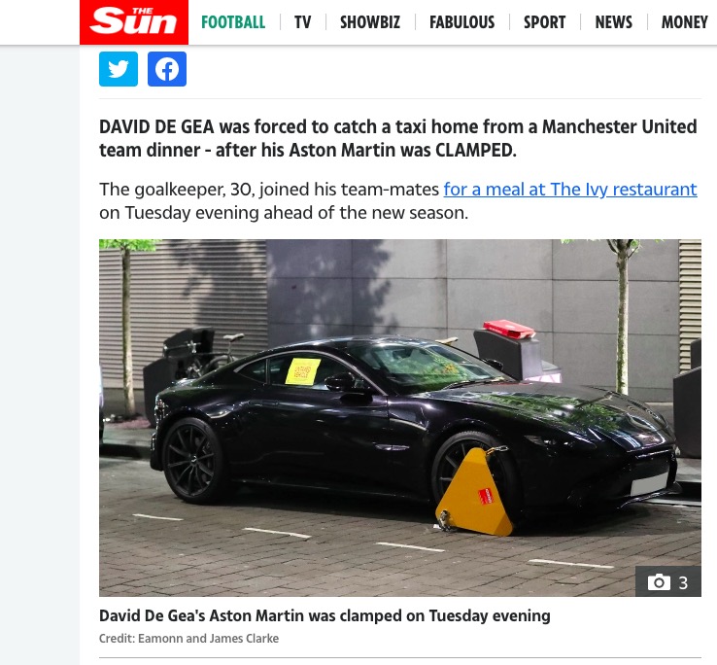This screenshot has width=717, height=665.
Task: Click the photo count number 3
Action: coord(683,582)
